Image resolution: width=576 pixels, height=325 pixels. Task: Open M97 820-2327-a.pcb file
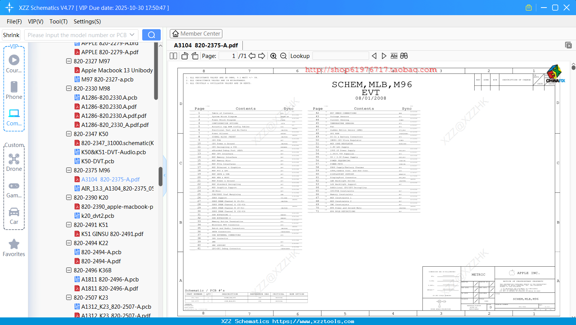tap(104, 79)
